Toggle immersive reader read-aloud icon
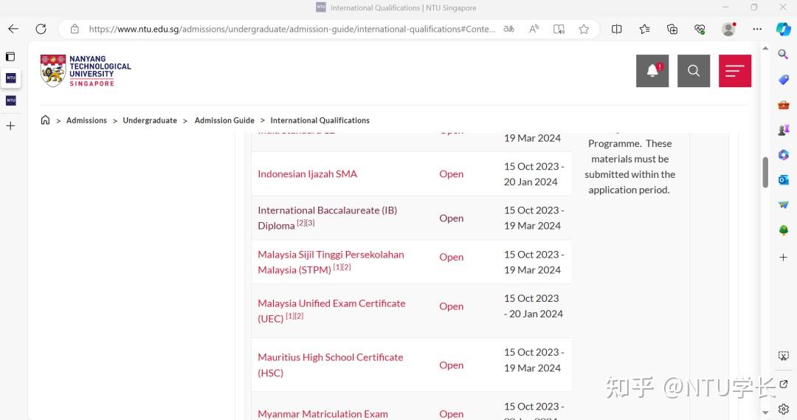This screenshot has width=797, height=420. click(534, 29)
